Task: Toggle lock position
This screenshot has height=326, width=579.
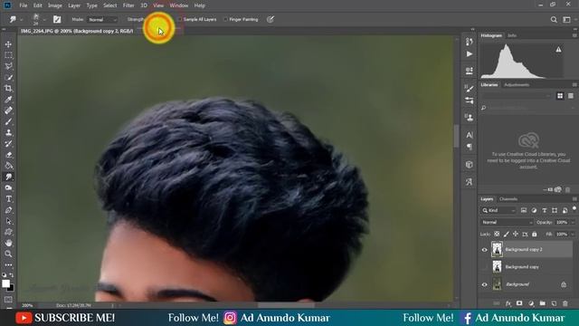Action: pyautogui.click(x=516, y=234)
